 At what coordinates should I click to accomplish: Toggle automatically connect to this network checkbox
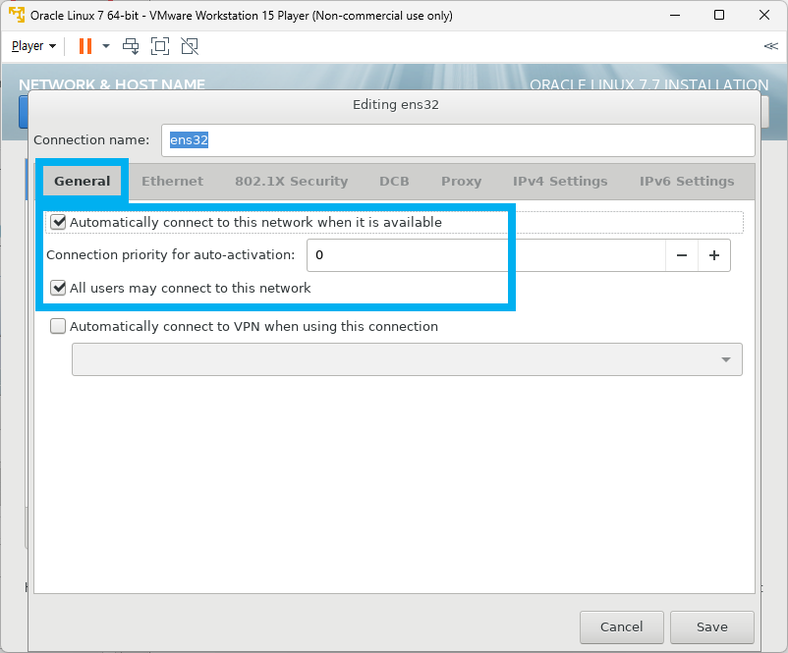[x=58, y=222]
